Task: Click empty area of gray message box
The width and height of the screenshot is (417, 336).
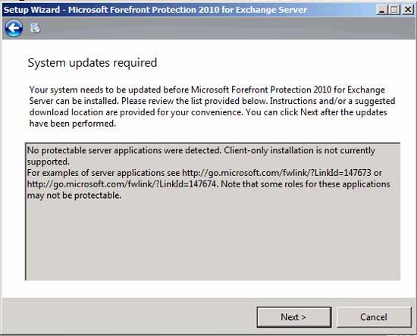Action: pyautogui.click(x=213, y=240)
